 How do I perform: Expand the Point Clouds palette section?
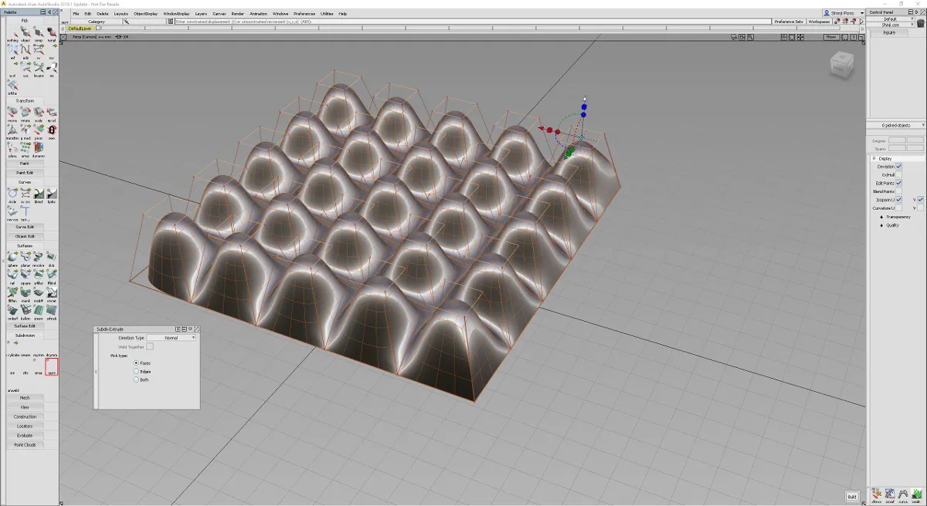coord(25,445)
